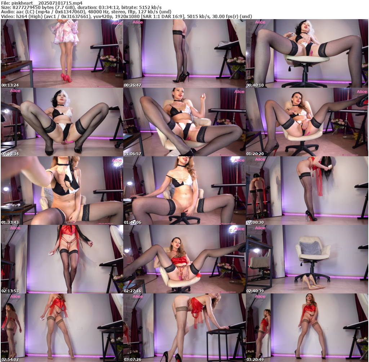Screen dimensions: 369x362
Task: Select the frame stamped 00:26:47
Action: tap(184, 53)
